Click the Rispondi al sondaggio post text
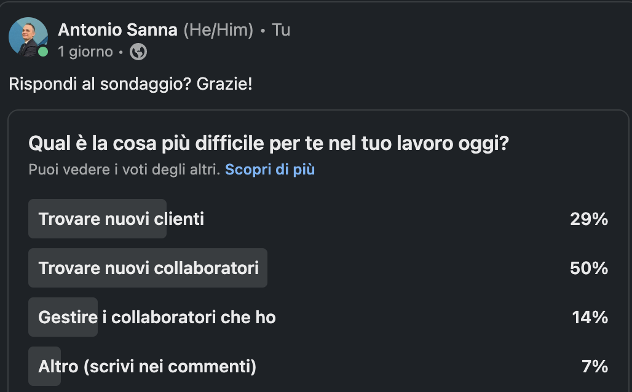Viewport: 632px width, 392px height. [130, 84]
